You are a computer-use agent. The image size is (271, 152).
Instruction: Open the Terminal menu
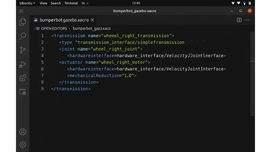point(71,3)
